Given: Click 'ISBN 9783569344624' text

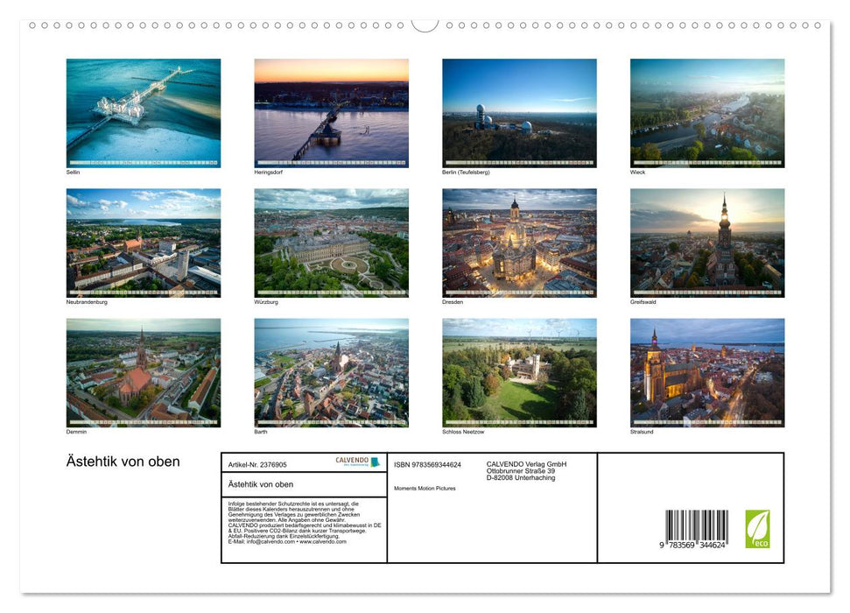Looking at the screenshot, I should pyautogui.click(x=428, y=465).
